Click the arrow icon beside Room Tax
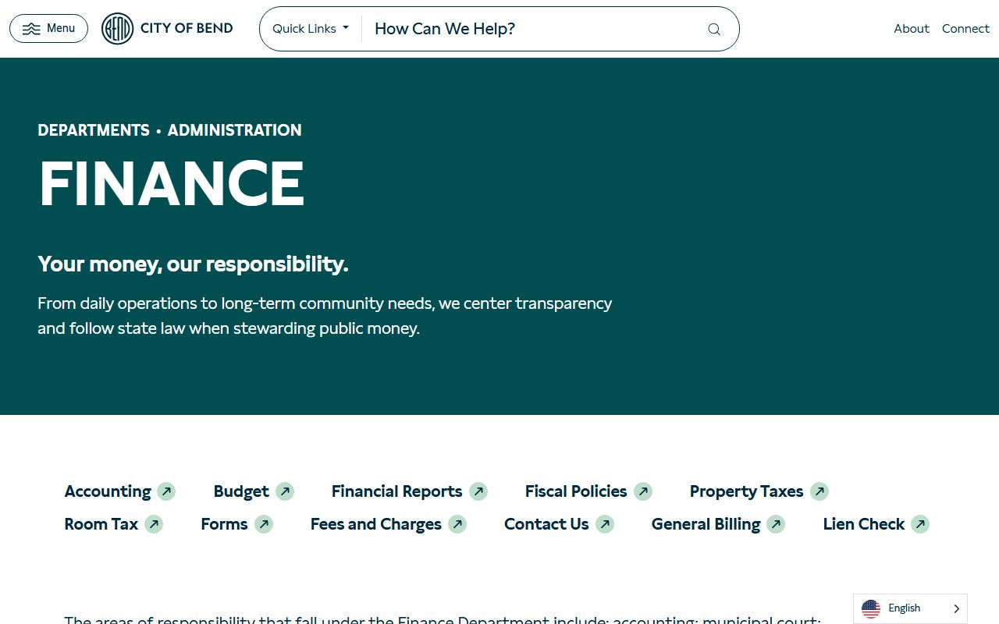Screen dimensions: 999x624 (154, 524)
